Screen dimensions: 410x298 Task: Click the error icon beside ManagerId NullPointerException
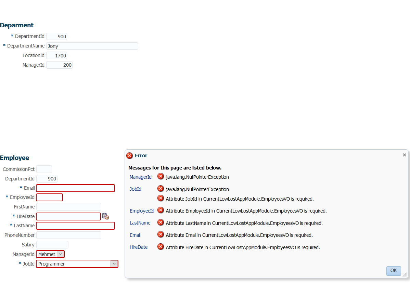point(161,176)
